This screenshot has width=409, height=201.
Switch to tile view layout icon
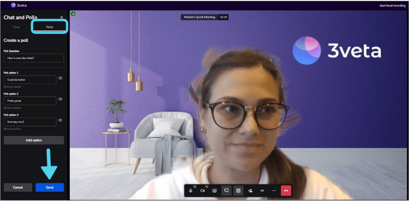pos(238,191)
